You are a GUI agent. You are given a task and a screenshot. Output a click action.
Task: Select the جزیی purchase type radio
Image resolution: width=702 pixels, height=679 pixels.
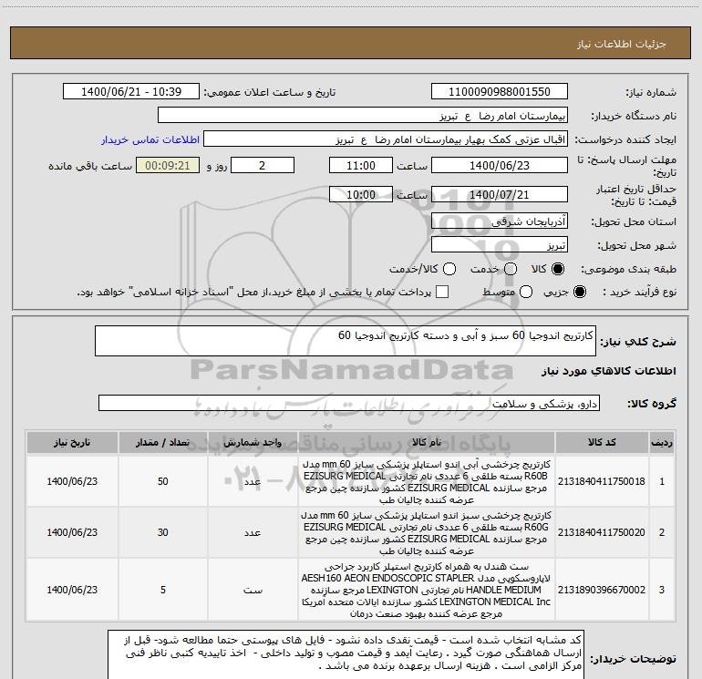point(580,292)
